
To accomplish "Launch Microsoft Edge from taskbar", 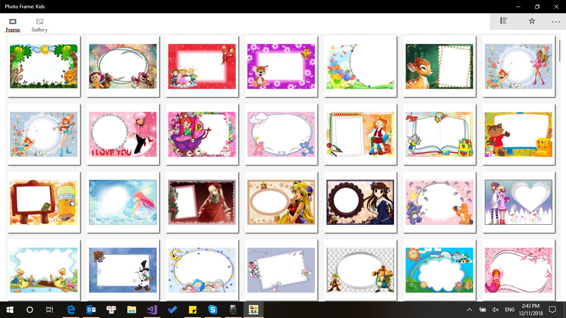I will click(x=71, y=310).
